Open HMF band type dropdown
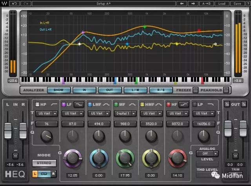The width and height of the screenshot is (251, 186). (151, 114)
